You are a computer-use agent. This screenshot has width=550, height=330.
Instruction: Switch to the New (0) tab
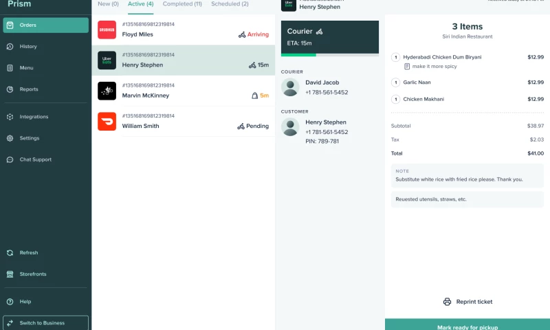tap(108, 4)
